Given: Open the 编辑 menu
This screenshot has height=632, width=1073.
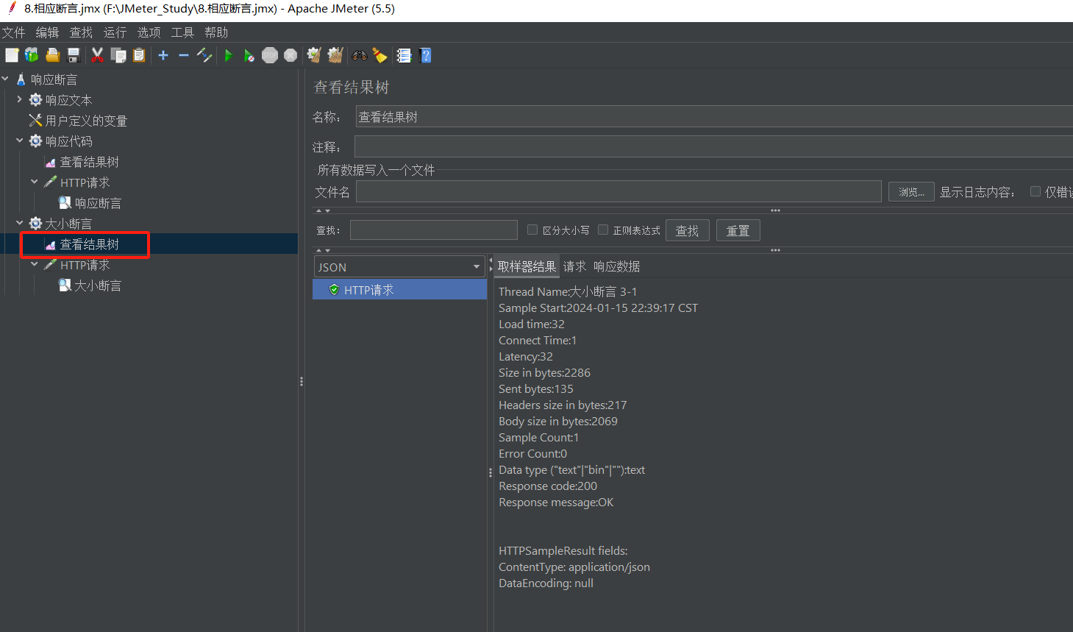Looking at the screenshot, I should click(x=47, y=32).
